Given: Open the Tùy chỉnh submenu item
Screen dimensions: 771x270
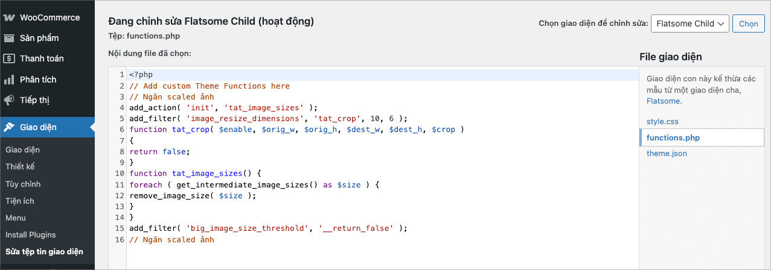Looking at the screenshot, I should click(x=23, y=184).
